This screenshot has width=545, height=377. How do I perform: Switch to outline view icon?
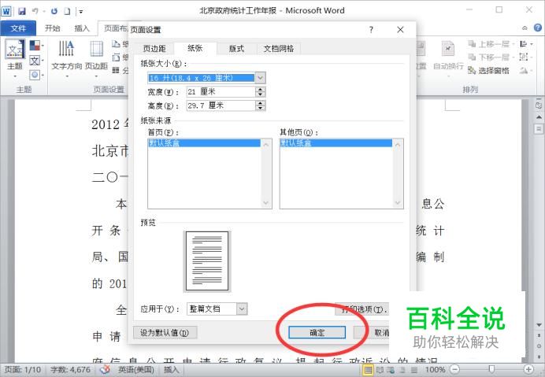[x=402, y=370]
